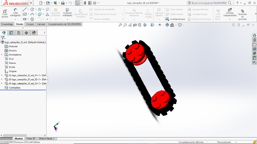Open Design Library in task pane

point(254,40)
